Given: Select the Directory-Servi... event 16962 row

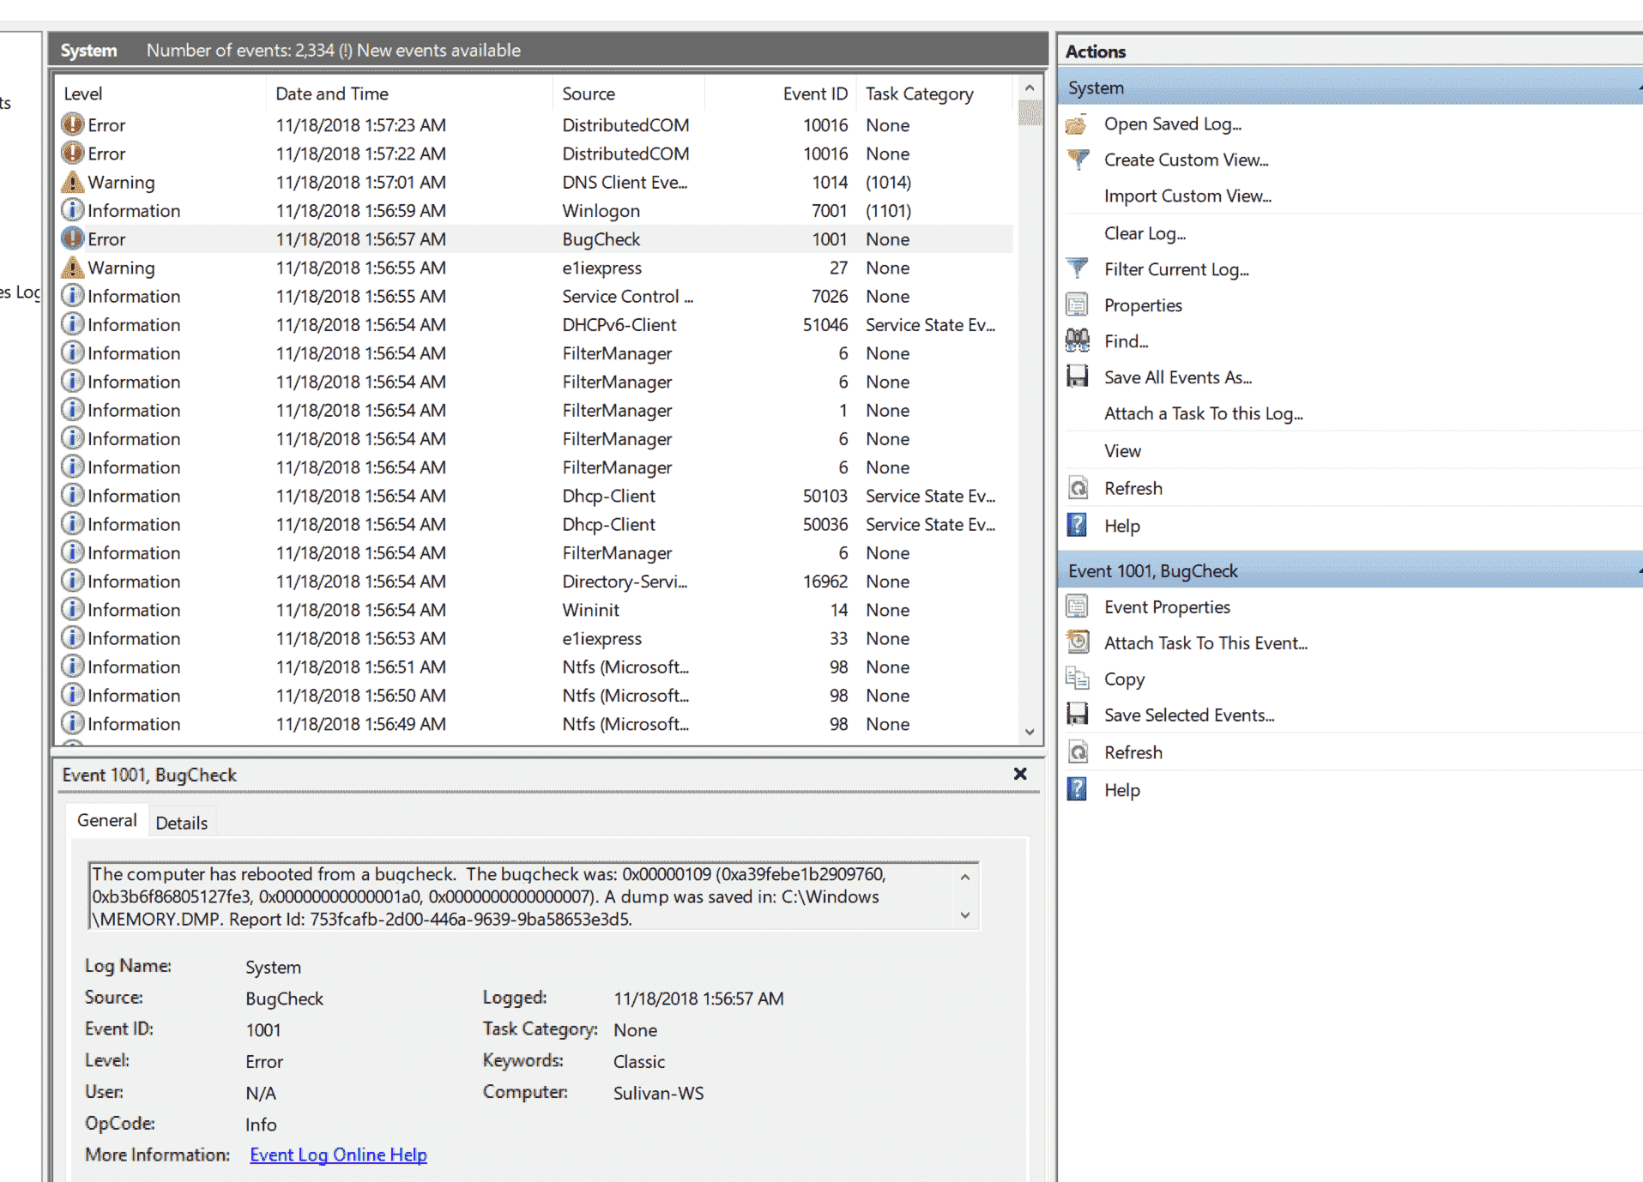Looking at the screenshot, I should pyautogui.click(x=536, y=582).
